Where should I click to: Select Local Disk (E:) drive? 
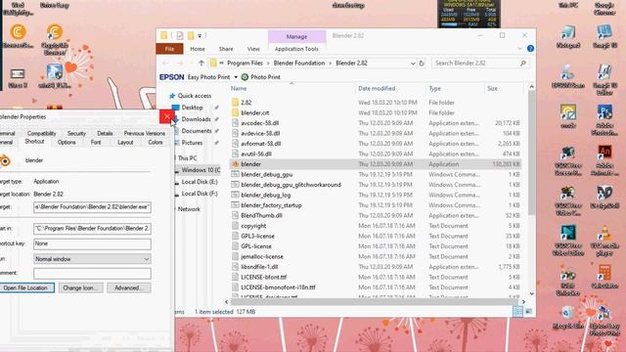(200, 182)
